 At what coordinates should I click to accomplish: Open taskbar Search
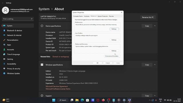click(x=63, y=100)
